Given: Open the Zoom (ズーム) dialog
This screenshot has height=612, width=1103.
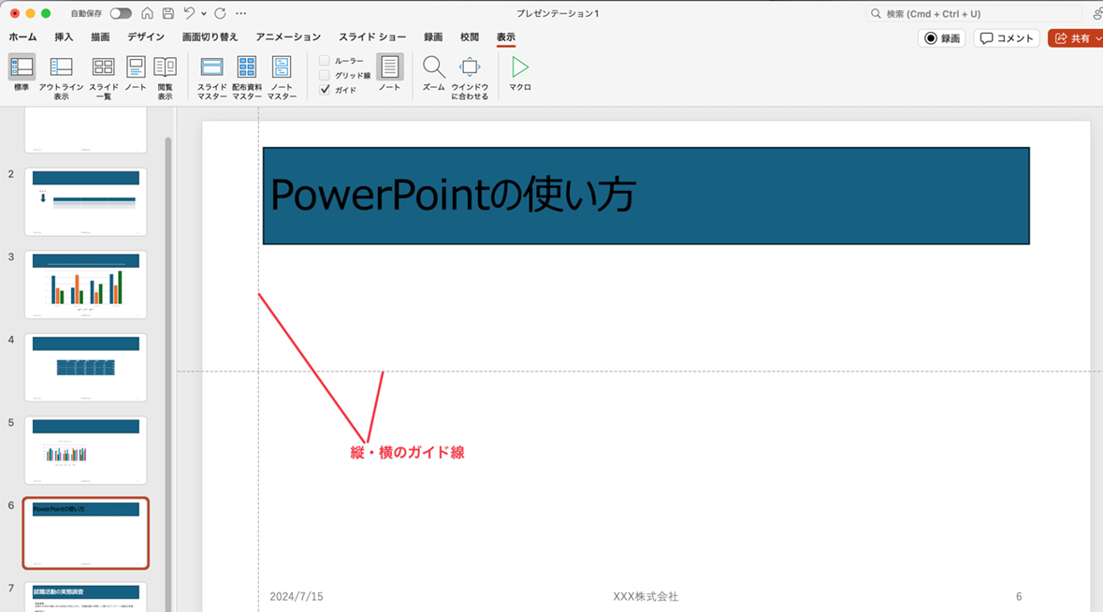Looking at the screenshot, I should pos(434,73).
